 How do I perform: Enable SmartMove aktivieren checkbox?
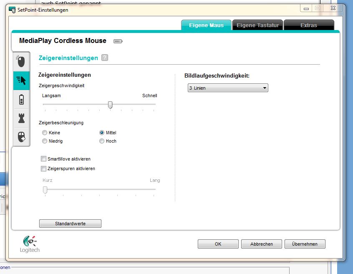pos(44,159)
